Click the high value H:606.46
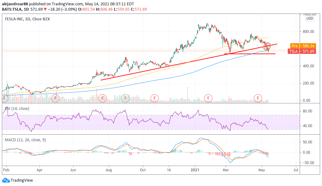The width and height of the screenshot is (322, 186). [x=104, y=9]
